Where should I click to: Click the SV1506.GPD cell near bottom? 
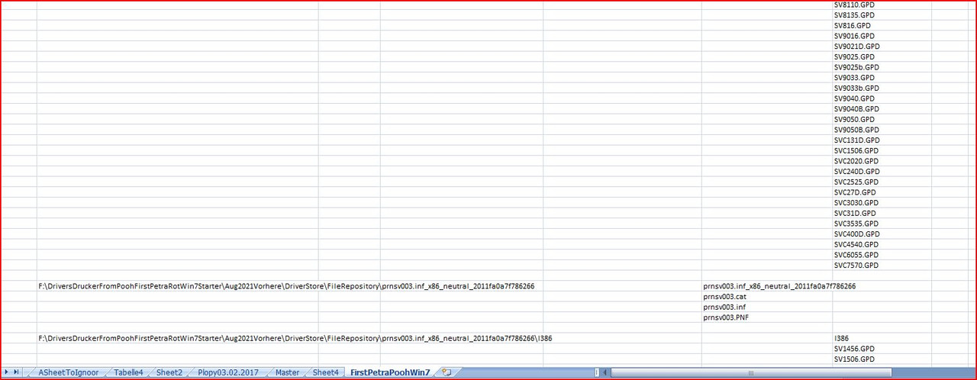tap(882, 359)
